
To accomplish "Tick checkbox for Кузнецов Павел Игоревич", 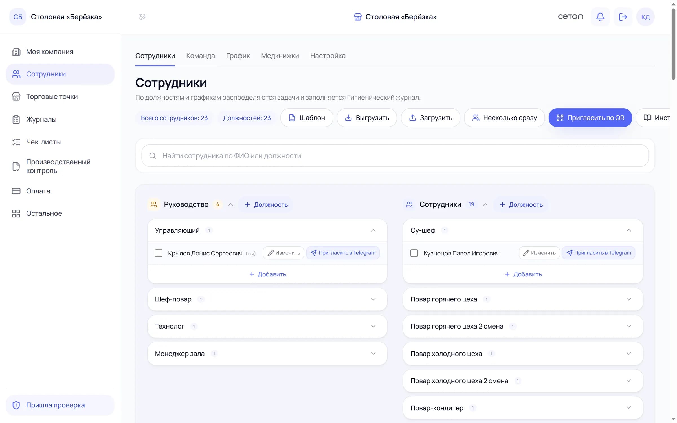I will 414,253.
